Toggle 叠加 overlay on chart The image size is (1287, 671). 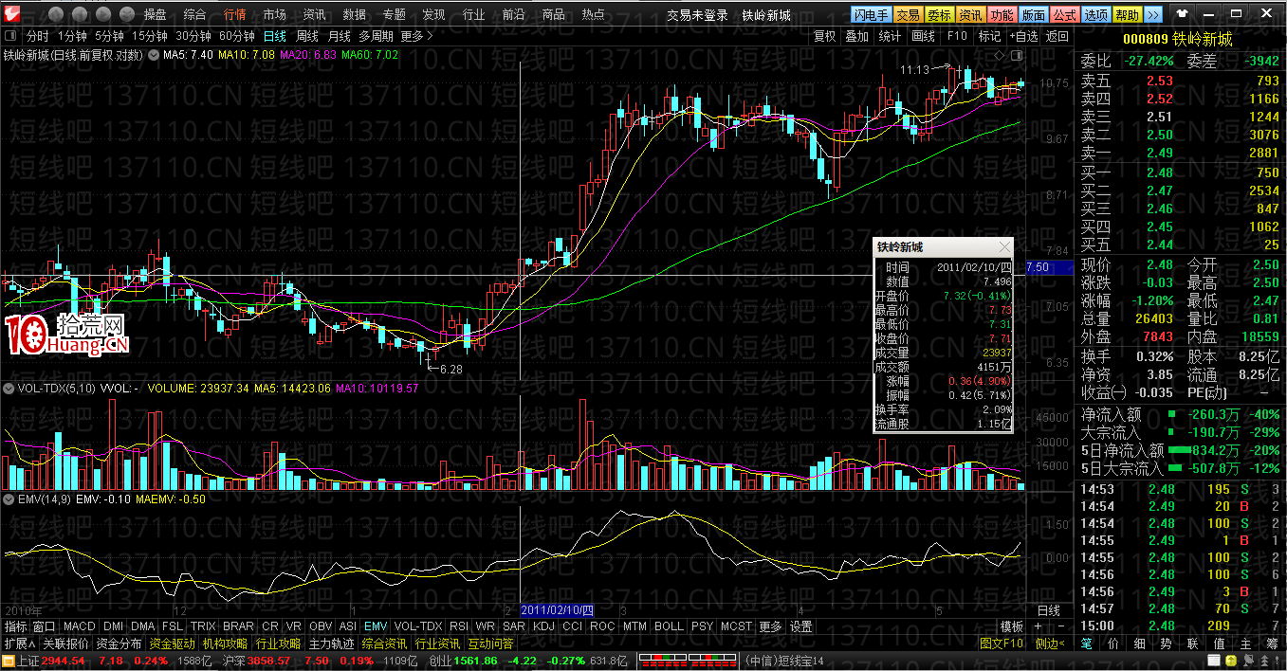tap(856, 36)
